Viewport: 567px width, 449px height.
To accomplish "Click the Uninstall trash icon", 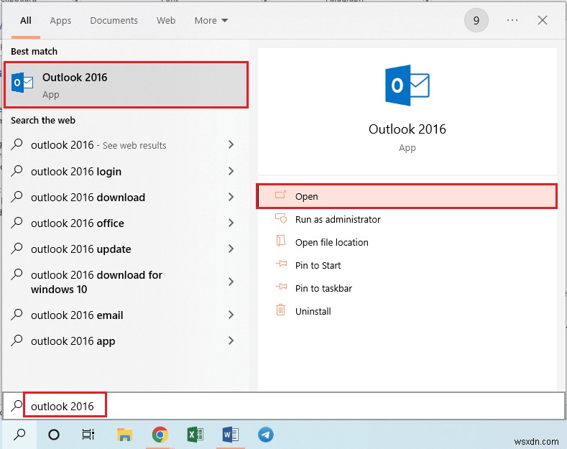I will [280, 310].
